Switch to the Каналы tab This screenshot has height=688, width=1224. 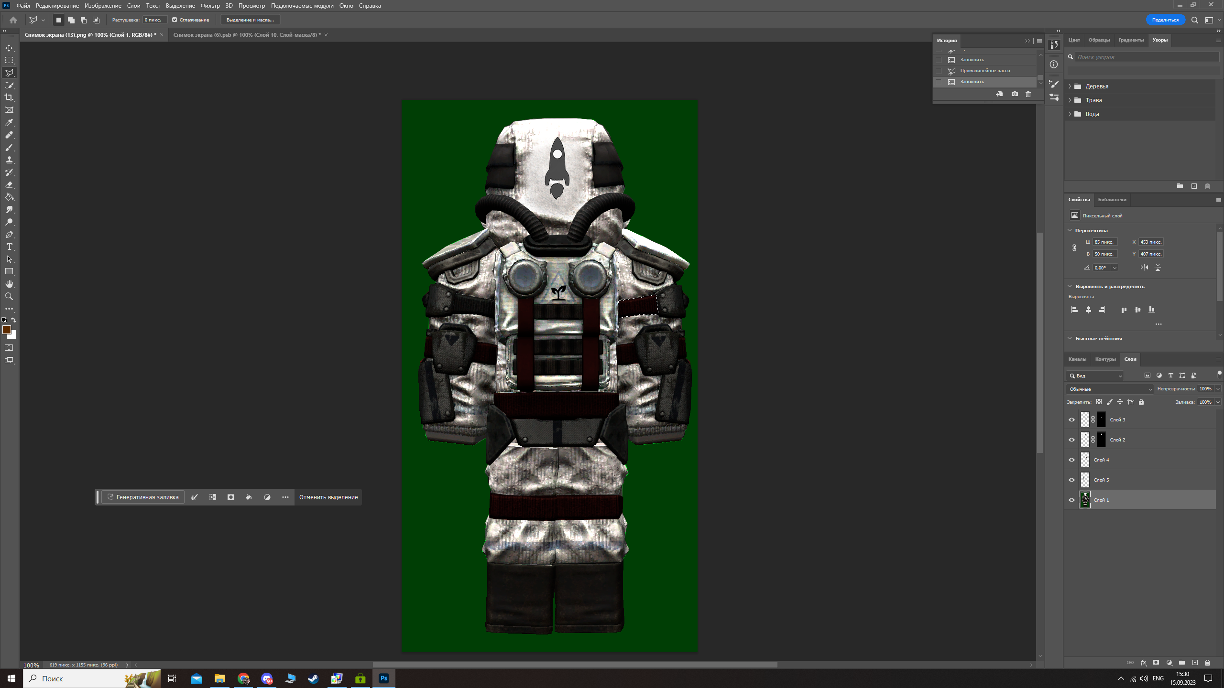click(x=1077, y=359)
